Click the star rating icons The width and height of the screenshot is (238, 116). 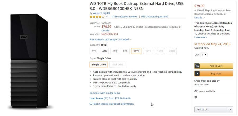(97, 17)
